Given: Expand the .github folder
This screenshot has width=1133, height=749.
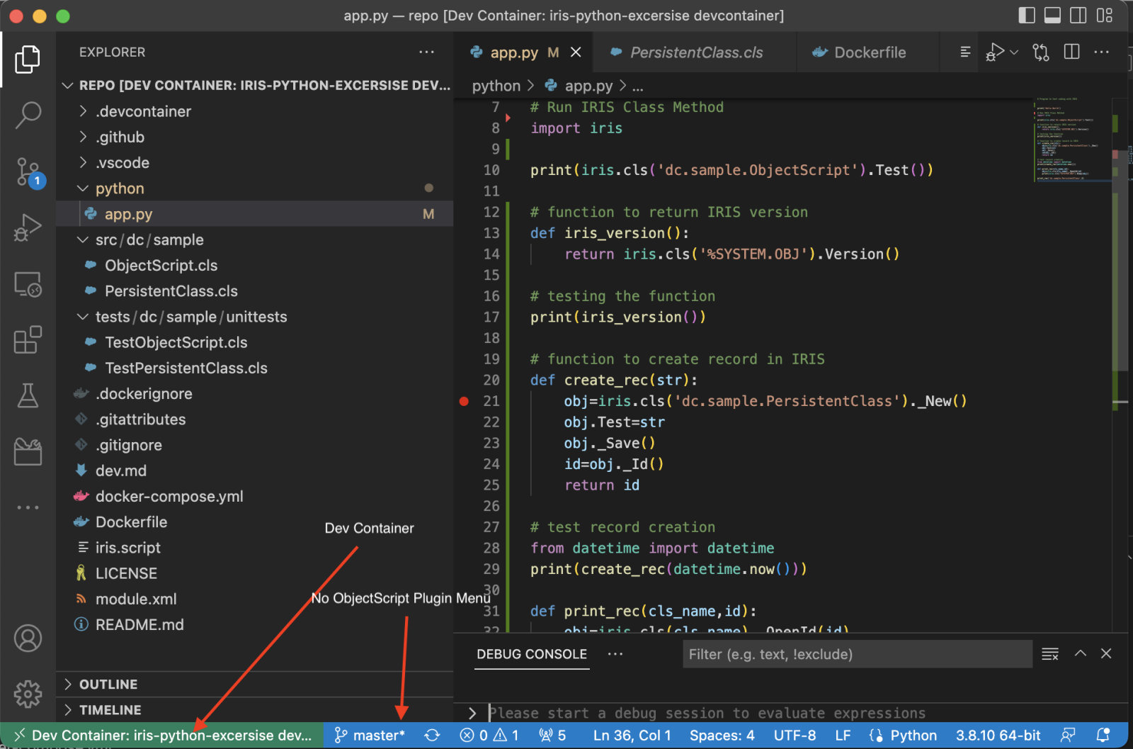Looking at the screenshot, I should 255,137.
